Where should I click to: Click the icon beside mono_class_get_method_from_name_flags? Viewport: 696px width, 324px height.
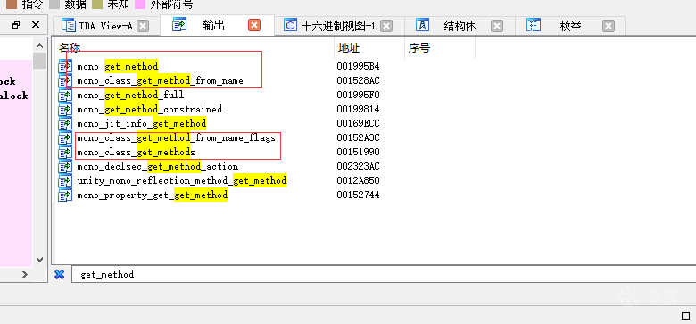[x=65, y=138]
